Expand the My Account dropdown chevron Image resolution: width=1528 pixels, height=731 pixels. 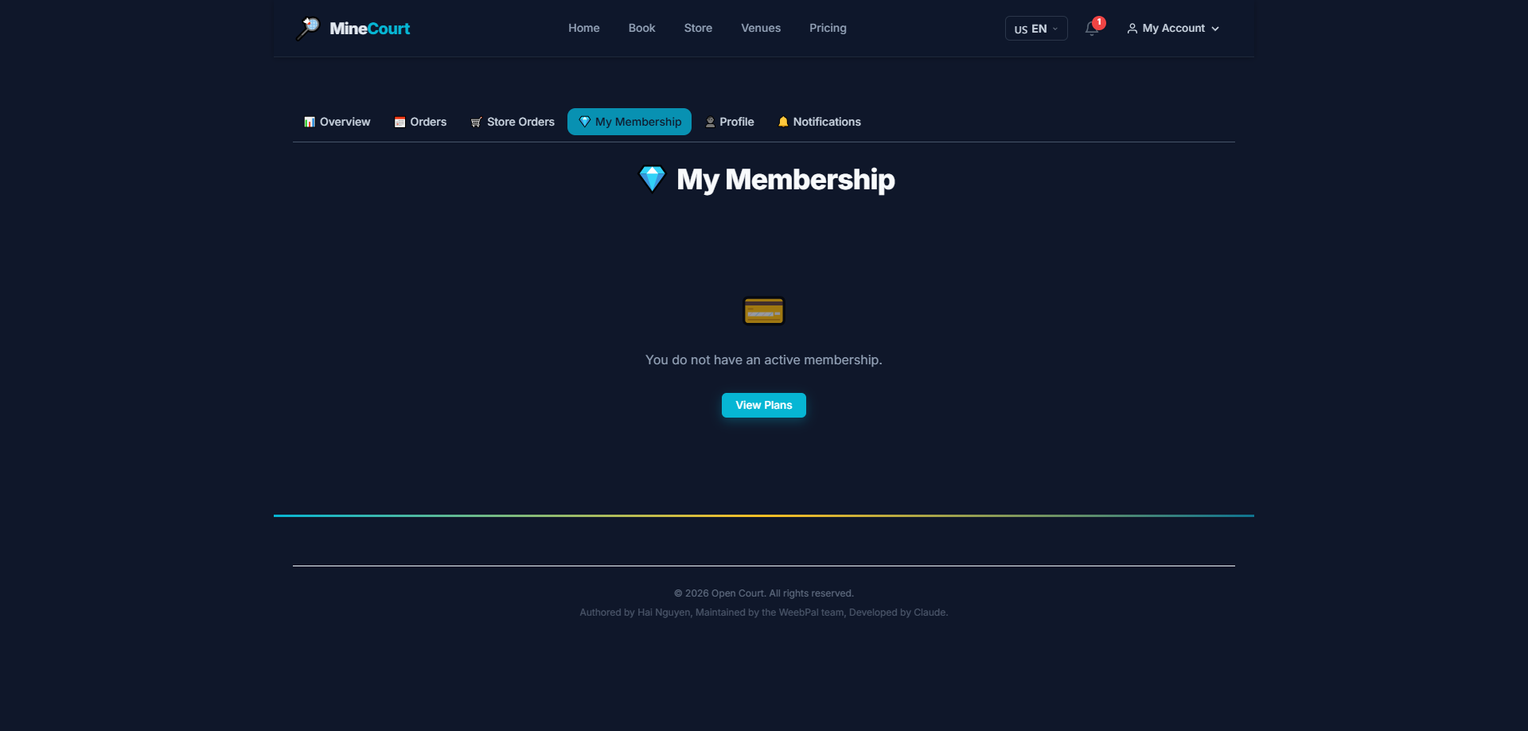1215,29
